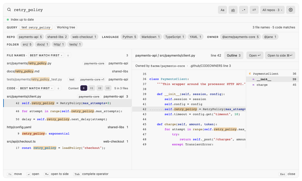
Task: Jump to charge method in outline
Action: (272, 85)
